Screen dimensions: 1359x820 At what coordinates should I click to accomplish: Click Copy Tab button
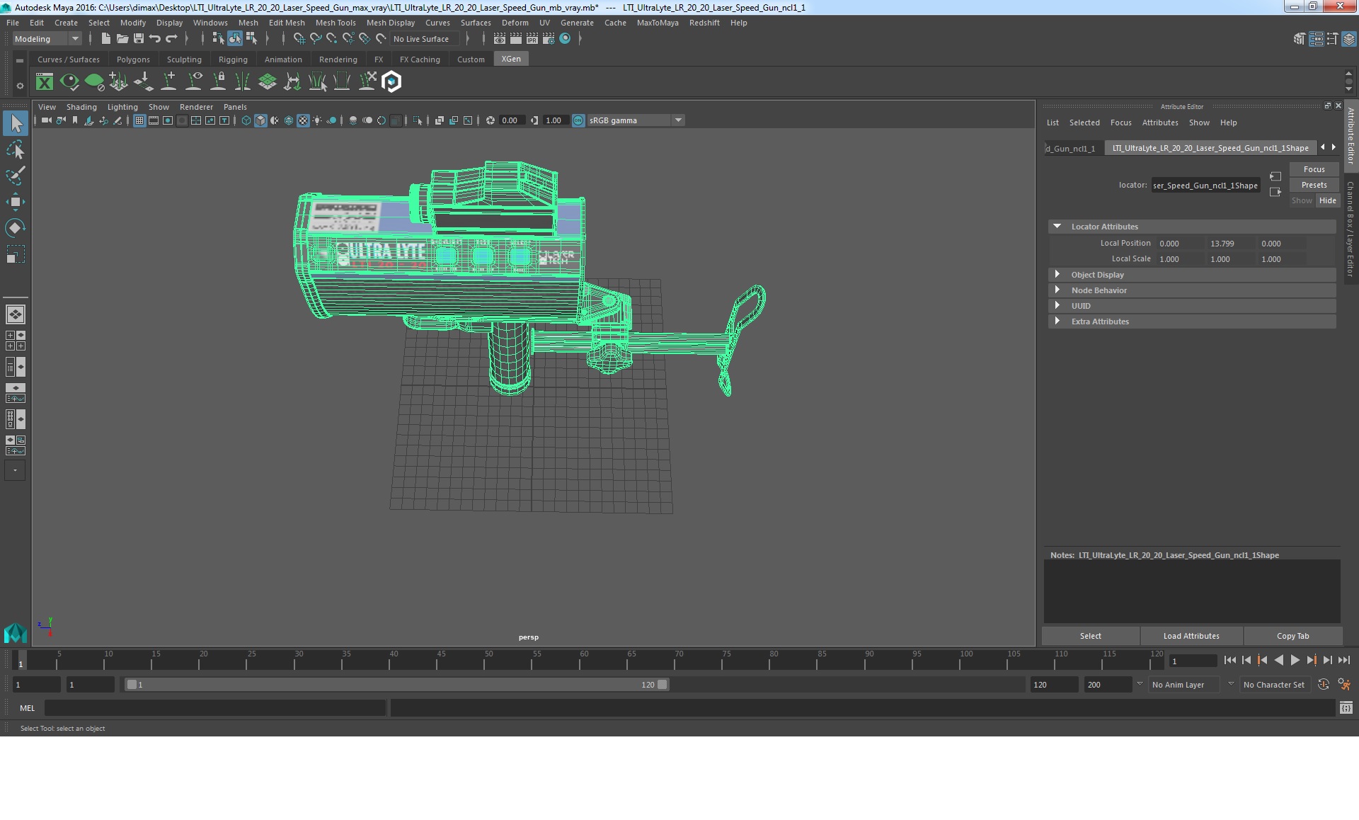1292,636
